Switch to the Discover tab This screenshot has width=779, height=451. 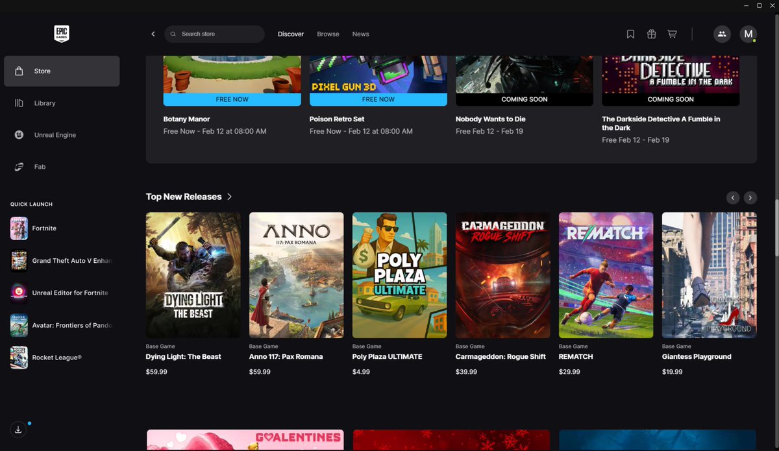291,34
